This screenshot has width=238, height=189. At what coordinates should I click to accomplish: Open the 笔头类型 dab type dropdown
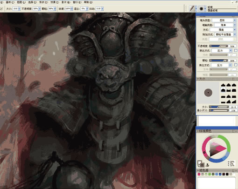click(x=224, y=20)
